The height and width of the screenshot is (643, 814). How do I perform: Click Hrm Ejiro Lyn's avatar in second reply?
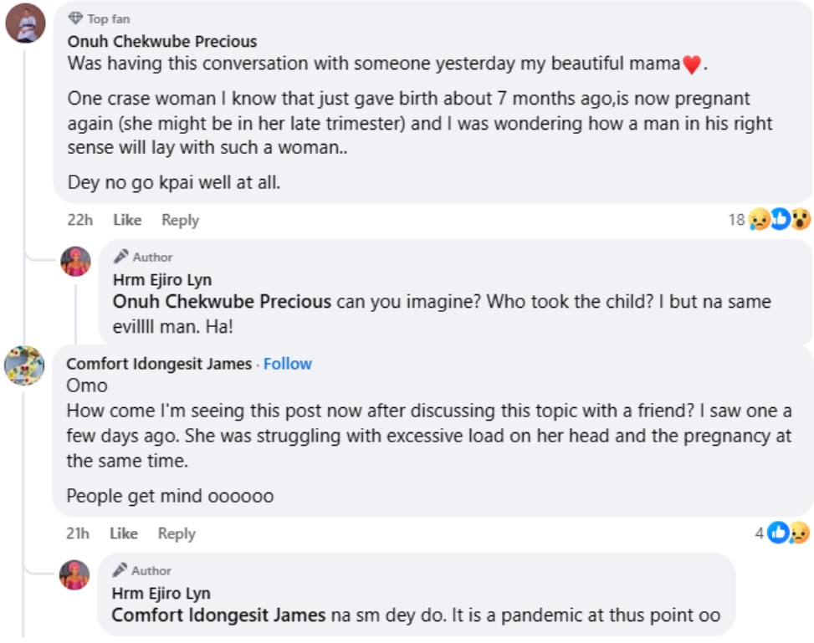click(75, 574)
